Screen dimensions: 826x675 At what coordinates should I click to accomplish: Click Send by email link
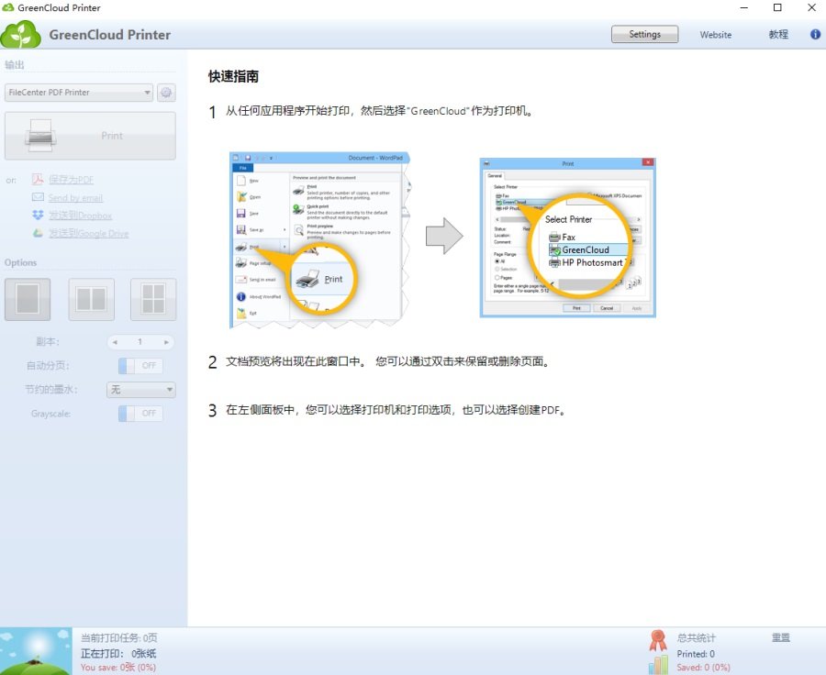75,198
